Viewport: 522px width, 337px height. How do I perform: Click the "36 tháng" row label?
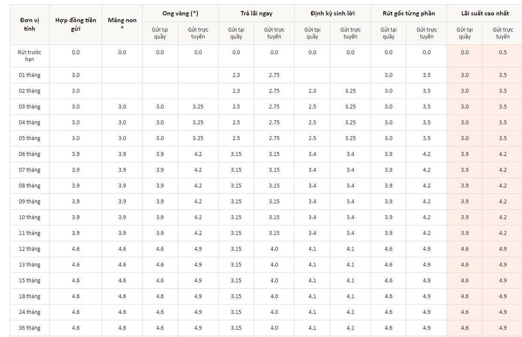(x=29, y=328)
